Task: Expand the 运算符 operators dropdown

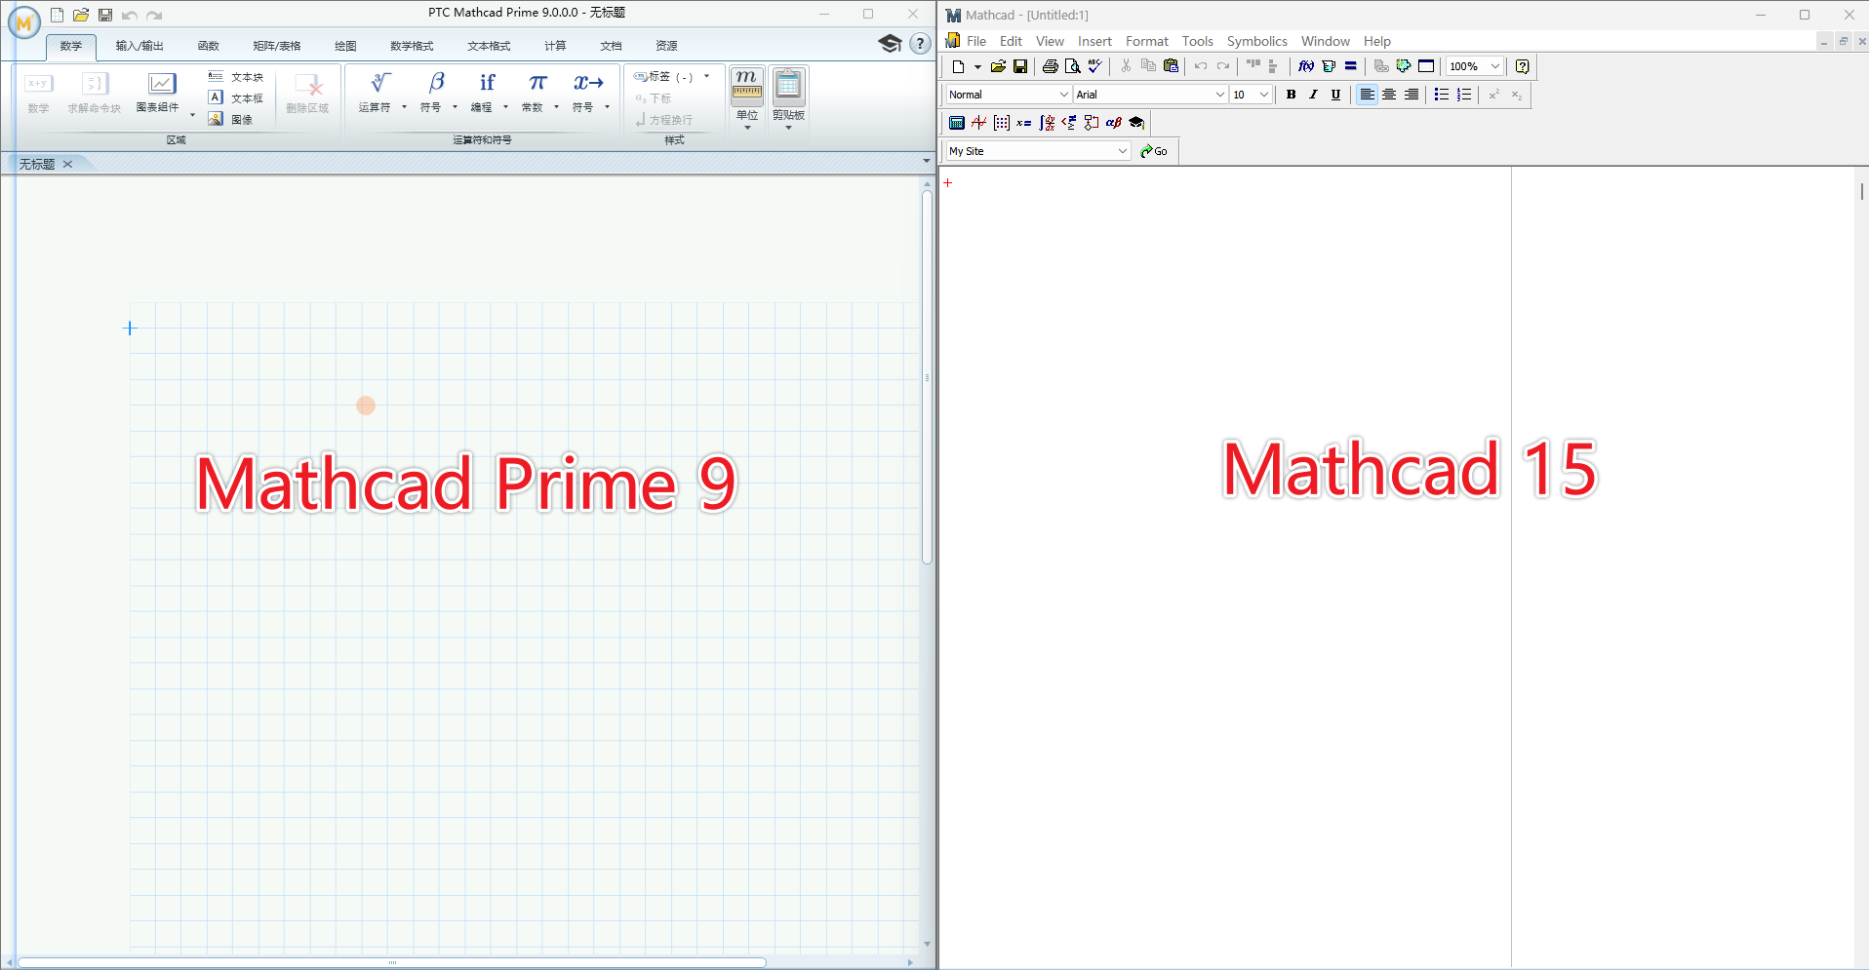Action: [x=404, y=107]
